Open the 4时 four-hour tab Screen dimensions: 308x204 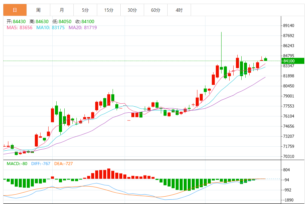179,10
